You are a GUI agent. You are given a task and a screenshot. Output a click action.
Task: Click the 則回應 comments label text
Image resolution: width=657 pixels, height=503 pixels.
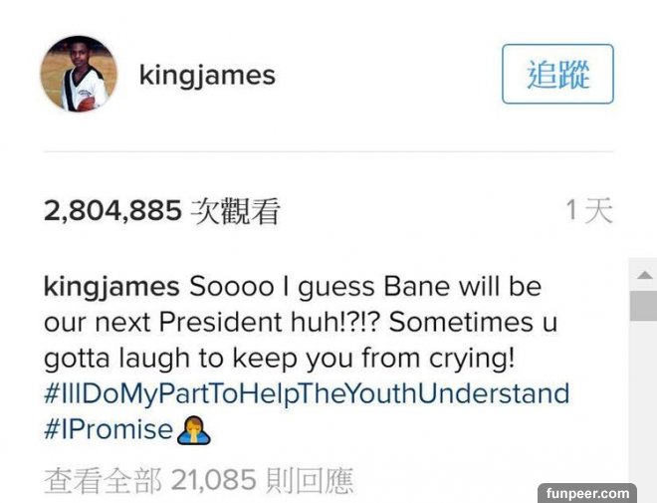click(x=310, y=480)
